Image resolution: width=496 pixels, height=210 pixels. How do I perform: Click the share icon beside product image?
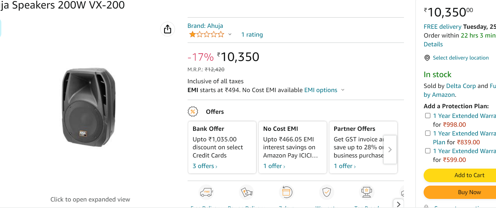[168, 29]
